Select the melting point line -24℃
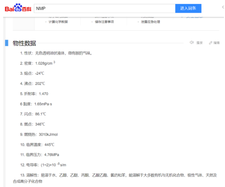 coord(32,73)
